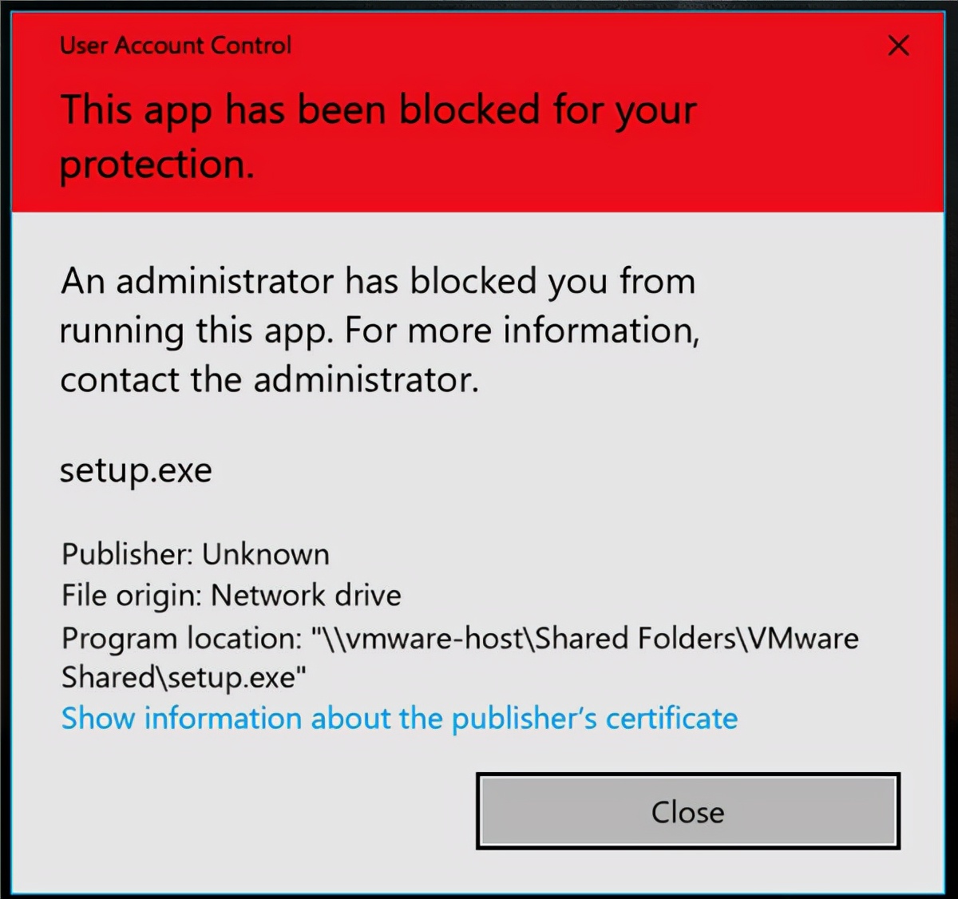The height and width of the screenshot is (899, 958).
Task: Select the Publisher: Unknown text line
Action: pyautogui.click(x=195, y=554)
